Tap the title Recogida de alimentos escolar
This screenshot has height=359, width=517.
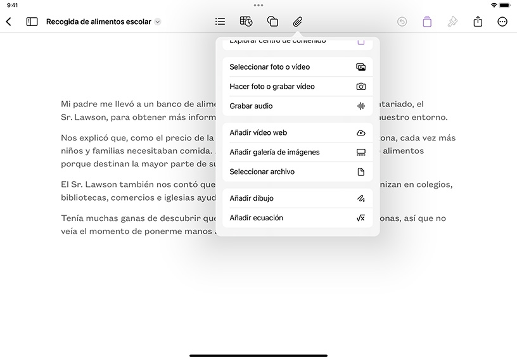point(99,22)
